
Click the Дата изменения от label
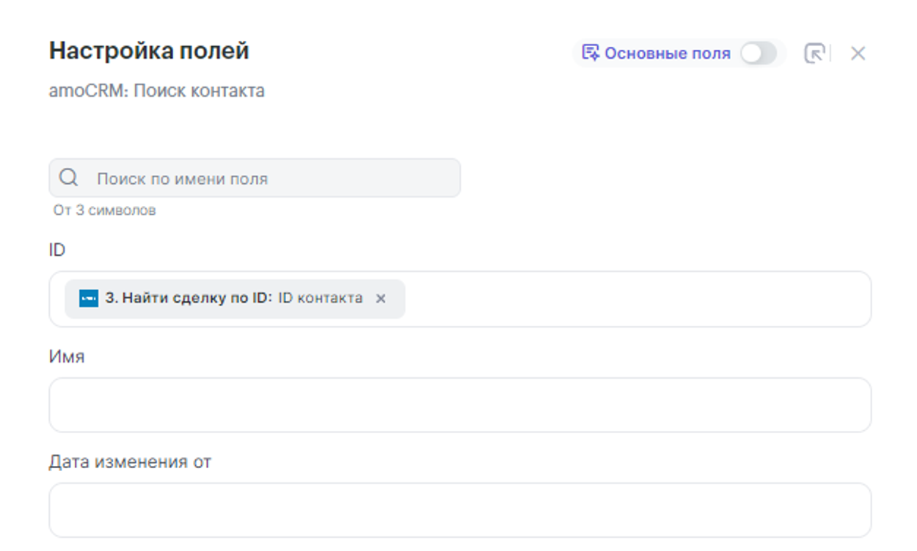[x=130, y=462]
